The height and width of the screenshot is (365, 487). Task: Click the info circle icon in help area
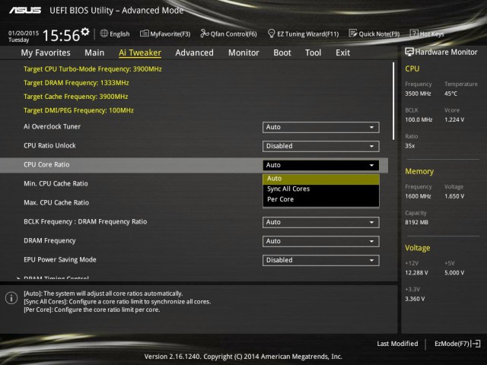11,298
